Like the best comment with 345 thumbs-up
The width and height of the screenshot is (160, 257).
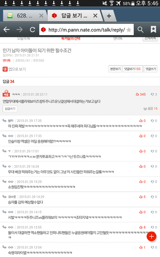(x=141, y=94)
